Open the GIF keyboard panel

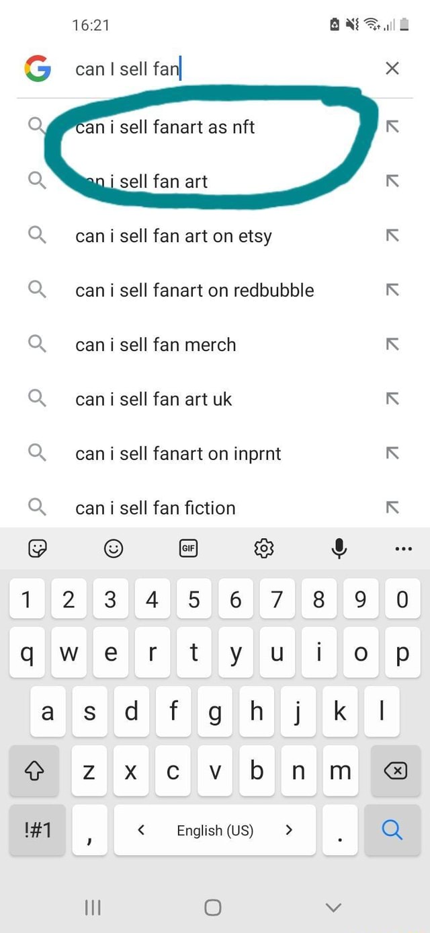point(189,549)
